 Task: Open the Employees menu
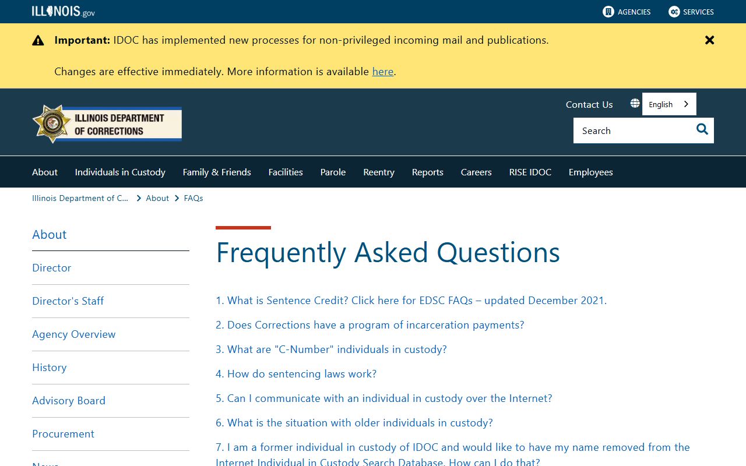[x=590, y=172]
